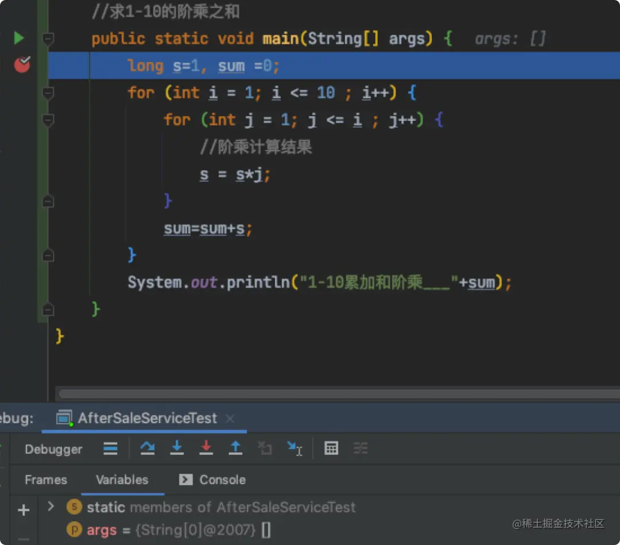Click the green Run gutter arrow beside main

[18, 38]
